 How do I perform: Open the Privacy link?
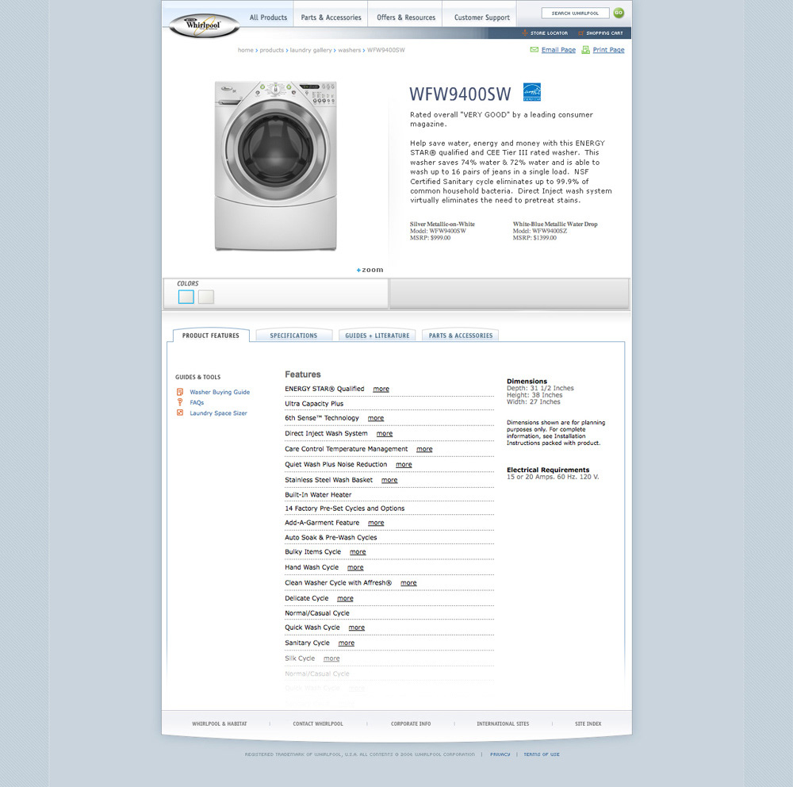500,754
